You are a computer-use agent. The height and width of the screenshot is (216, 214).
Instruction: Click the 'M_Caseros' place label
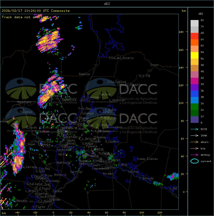point(112,142)
